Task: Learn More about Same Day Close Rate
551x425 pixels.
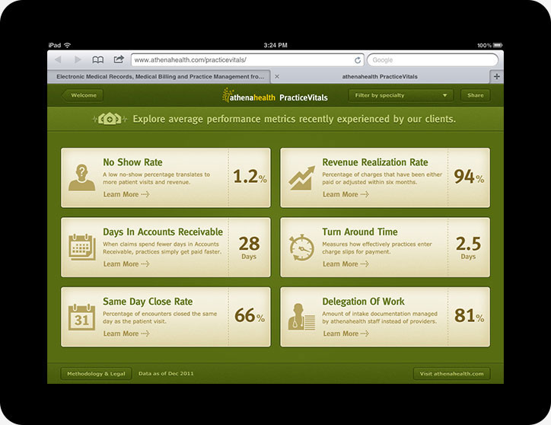Action: tap(126, 334)
